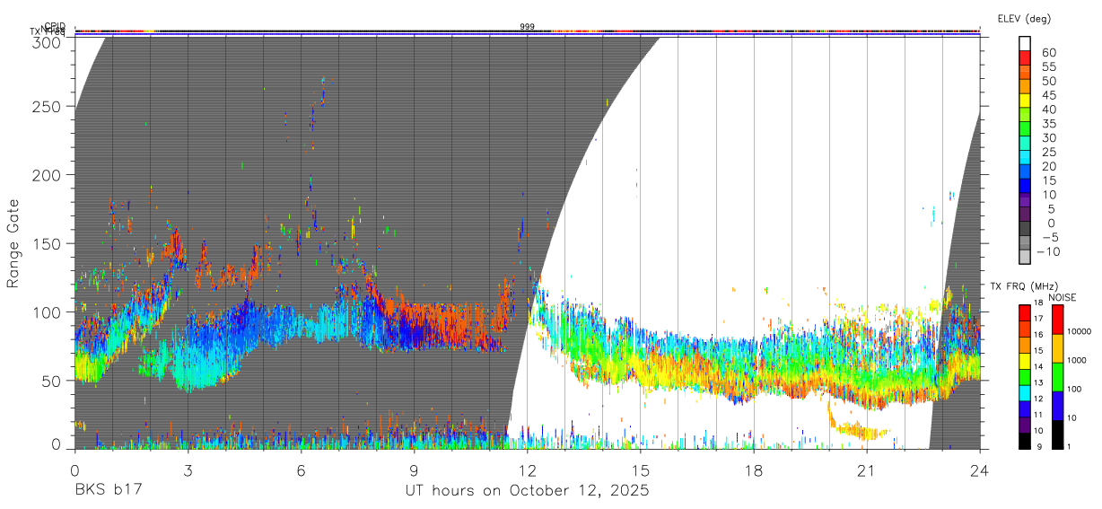Click the 'ELEV (deg)' colorbar title
Image resolution: width=1102 pixels, height=509 pixels.
[1025, 19]
